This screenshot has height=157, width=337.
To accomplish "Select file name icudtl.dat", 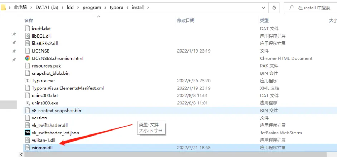I will (x=41, y=28).
